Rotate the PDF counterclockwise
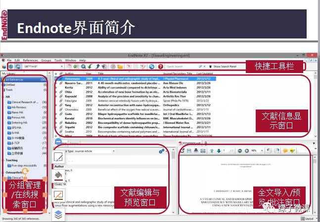 click(269, 151)
